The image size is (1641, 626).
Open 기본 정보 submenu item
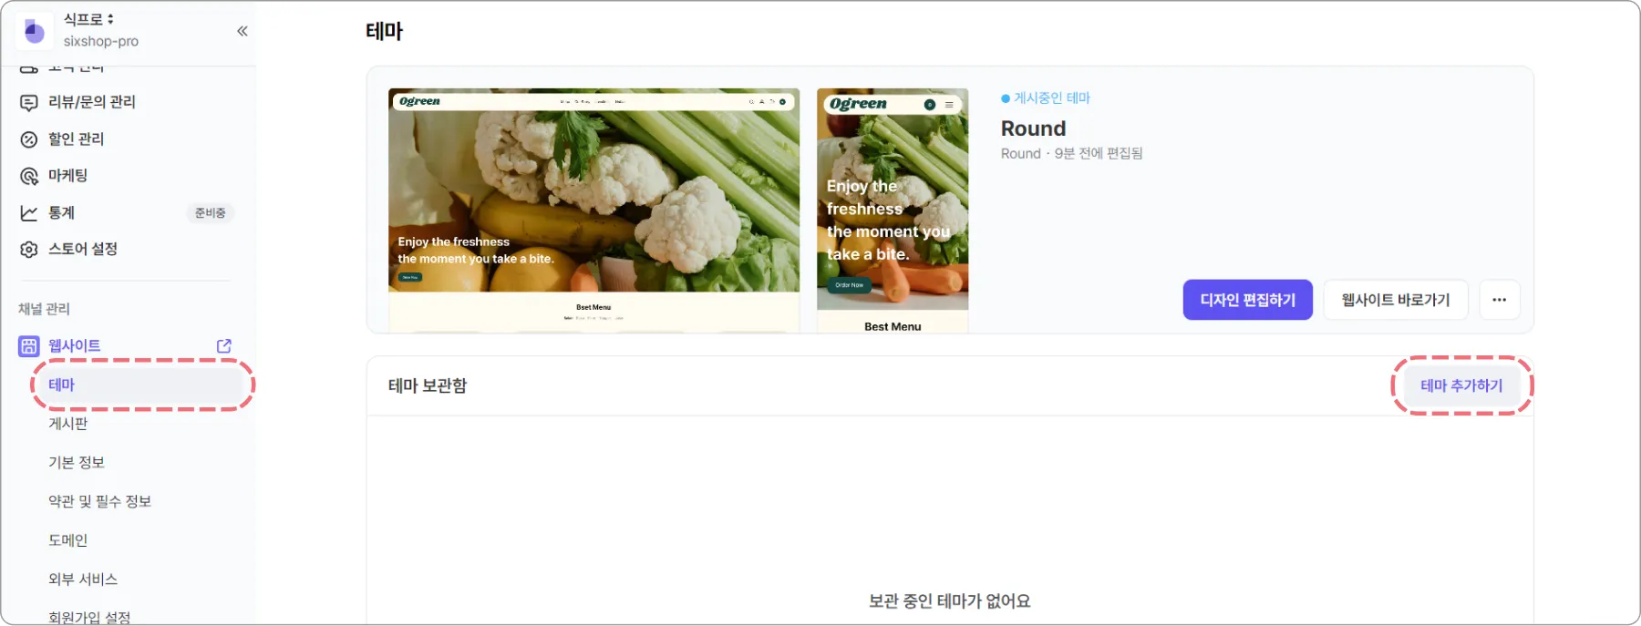point(77,463)
